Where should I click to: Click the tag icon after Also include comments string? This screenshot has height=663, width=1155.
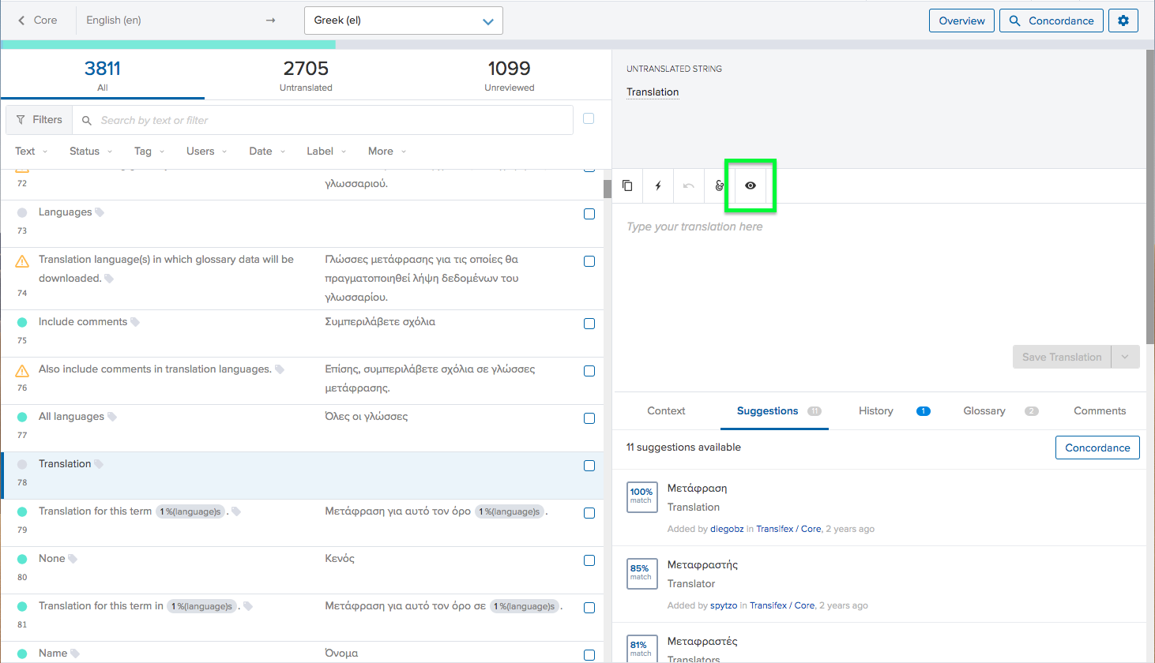click(280, 369)
